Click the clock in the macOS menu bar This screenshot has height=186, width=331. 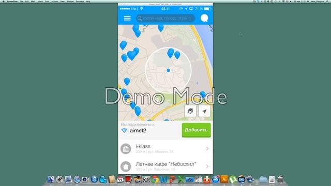click(302, 1)
